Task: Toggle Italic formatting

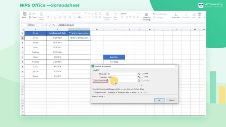Action: [x=52, y=17]
